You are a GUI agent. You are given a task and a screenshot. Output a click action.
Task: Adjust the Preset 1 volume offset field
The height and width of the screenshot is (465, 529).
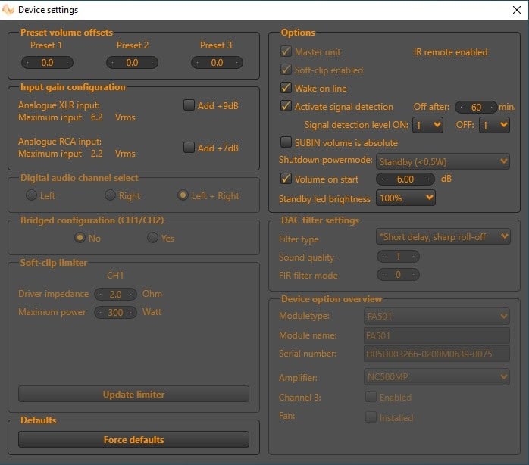47,63
